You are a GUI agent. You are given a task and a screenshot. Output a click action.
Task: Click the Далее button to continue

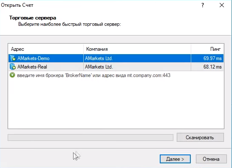(175, 159)
